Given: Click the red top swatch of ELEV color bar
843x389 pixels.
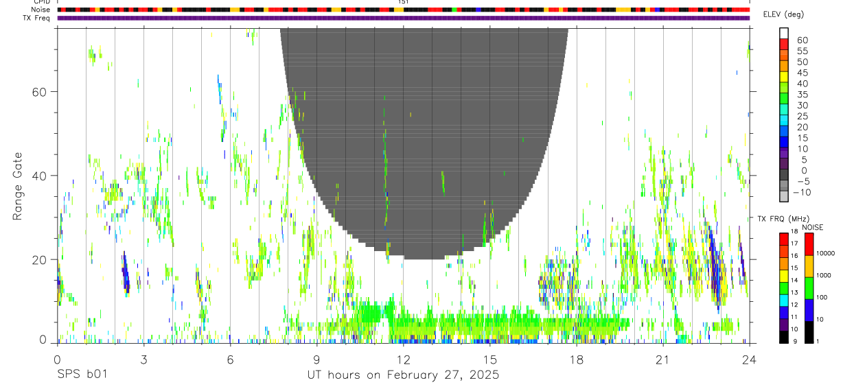Looking at the screenshot, I should click(x=784, y=44).
